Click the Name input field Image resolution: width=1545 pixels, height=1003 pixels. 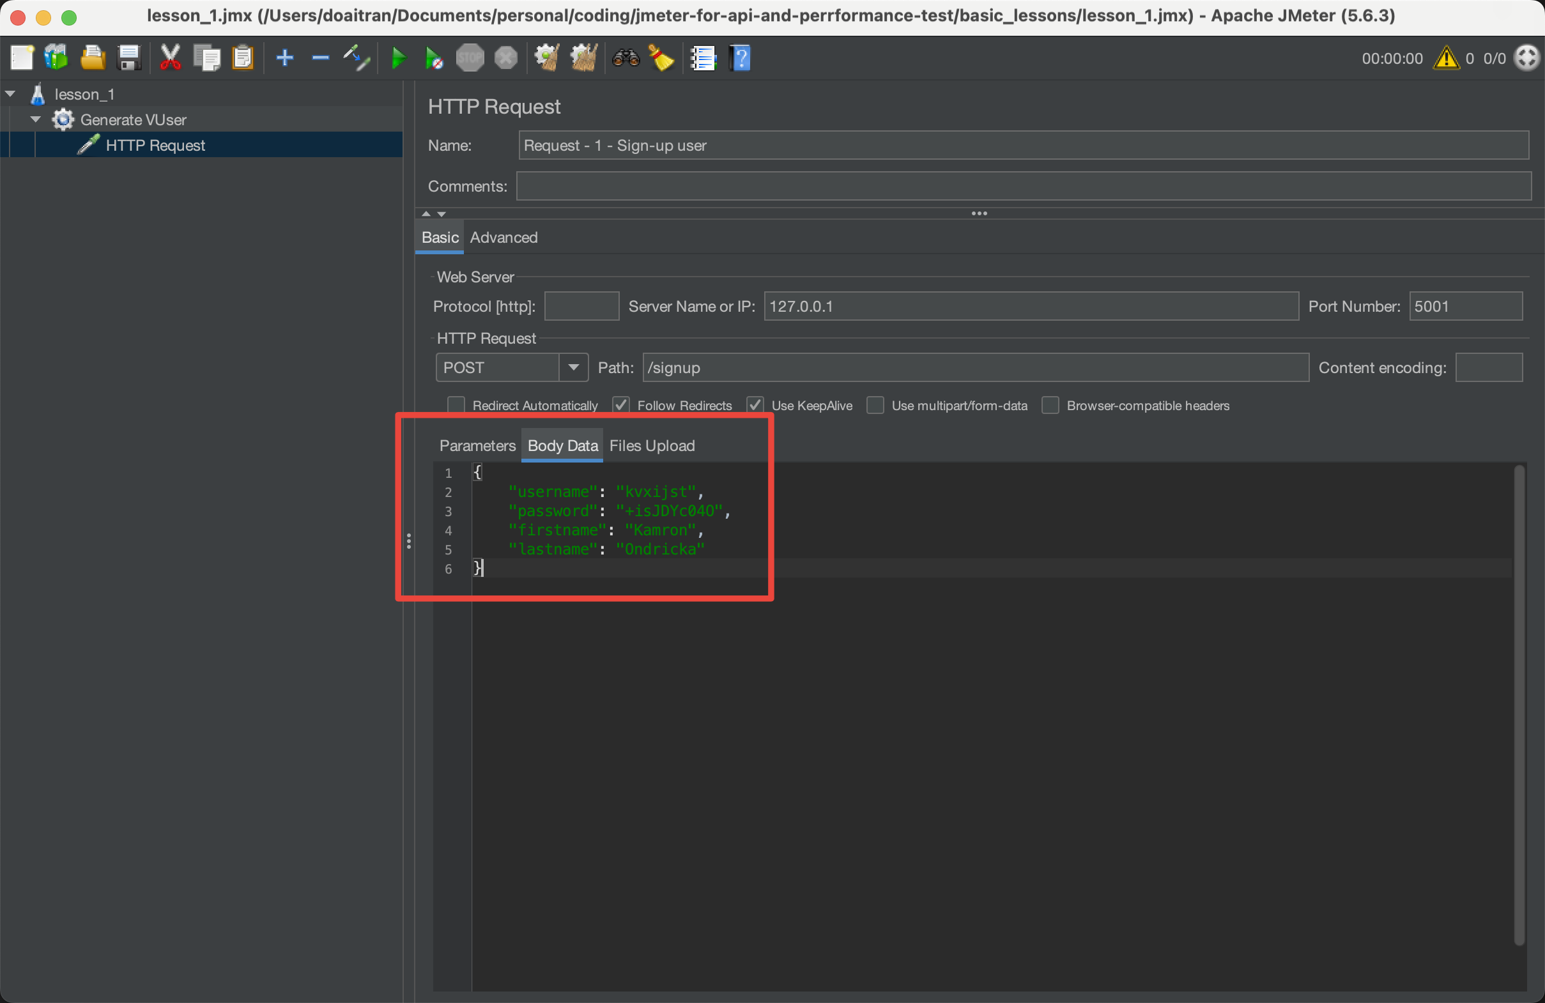point(1023,145)
